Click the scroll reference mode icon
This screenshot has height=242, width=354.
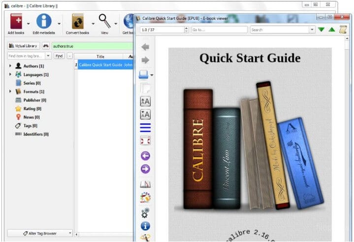(x=343, y=30)
